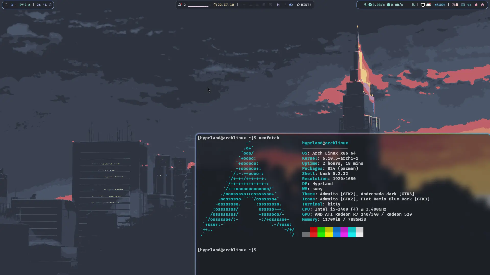Click the download arrow speed indicator

pyautogui.click(x=395, y=5)
